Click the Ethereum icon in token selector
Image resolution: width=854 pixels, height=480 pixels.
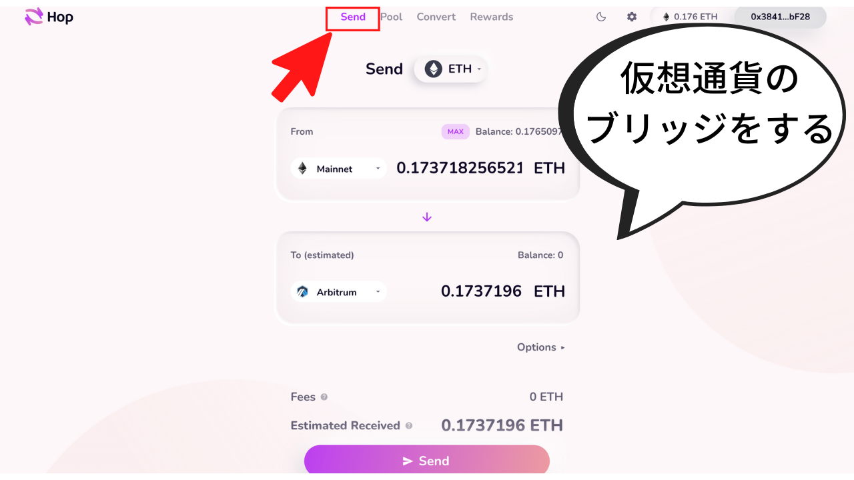[434, 69]
